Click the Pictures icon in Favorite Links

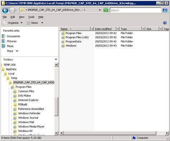(4, 41)
